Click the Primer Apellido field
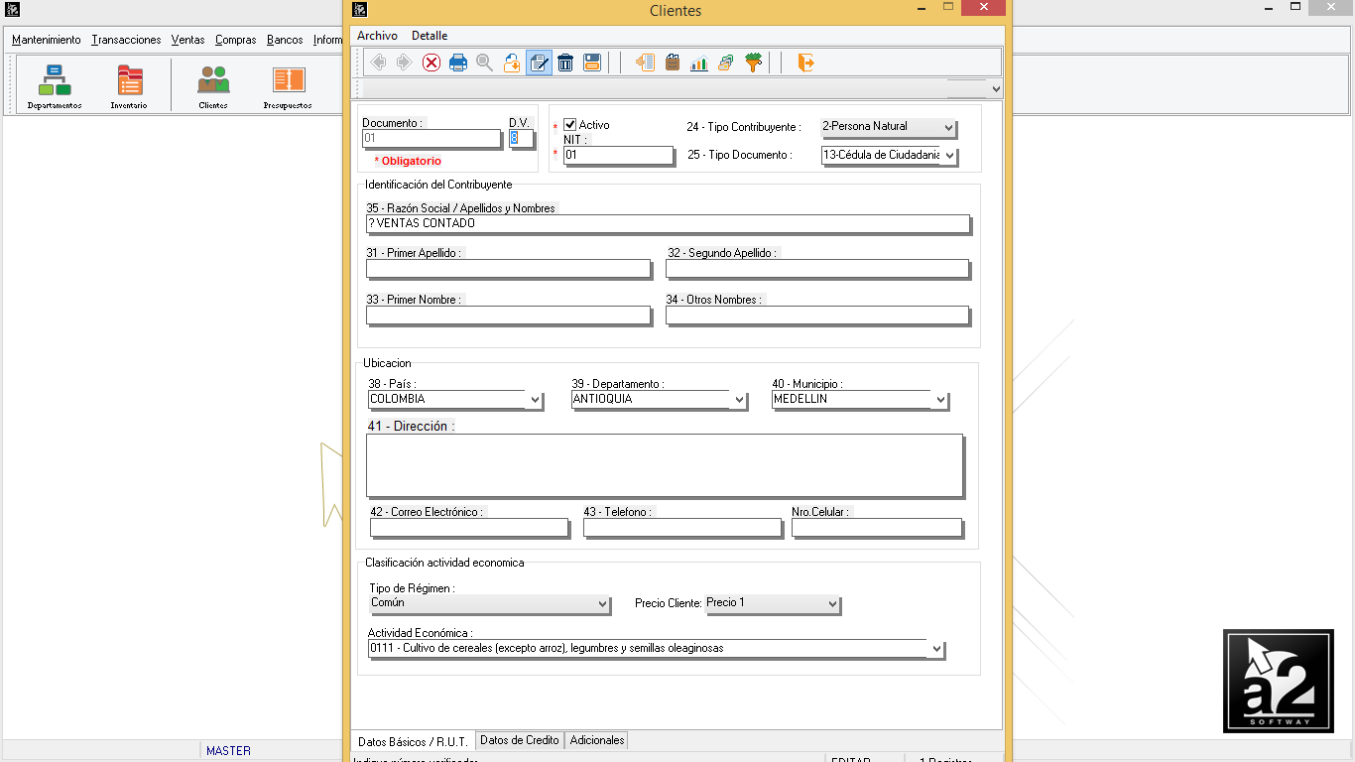1355x762 pixels. [x=509, y=269]
